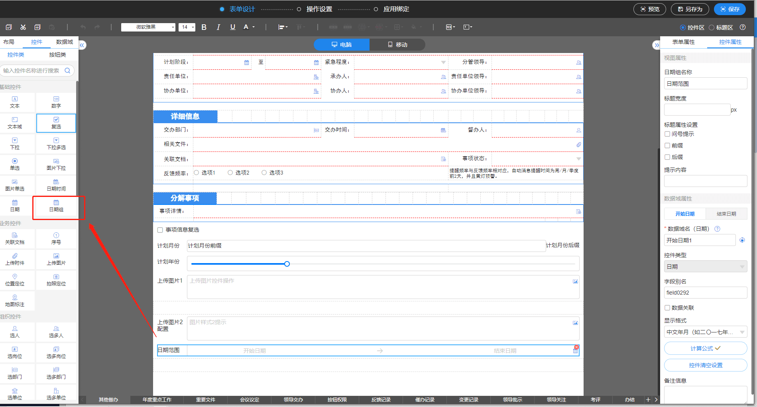The height and width of the screenshot is (407, 757).
Task: Add the 复选 checkbox control
Action: [x=56, y=123]
